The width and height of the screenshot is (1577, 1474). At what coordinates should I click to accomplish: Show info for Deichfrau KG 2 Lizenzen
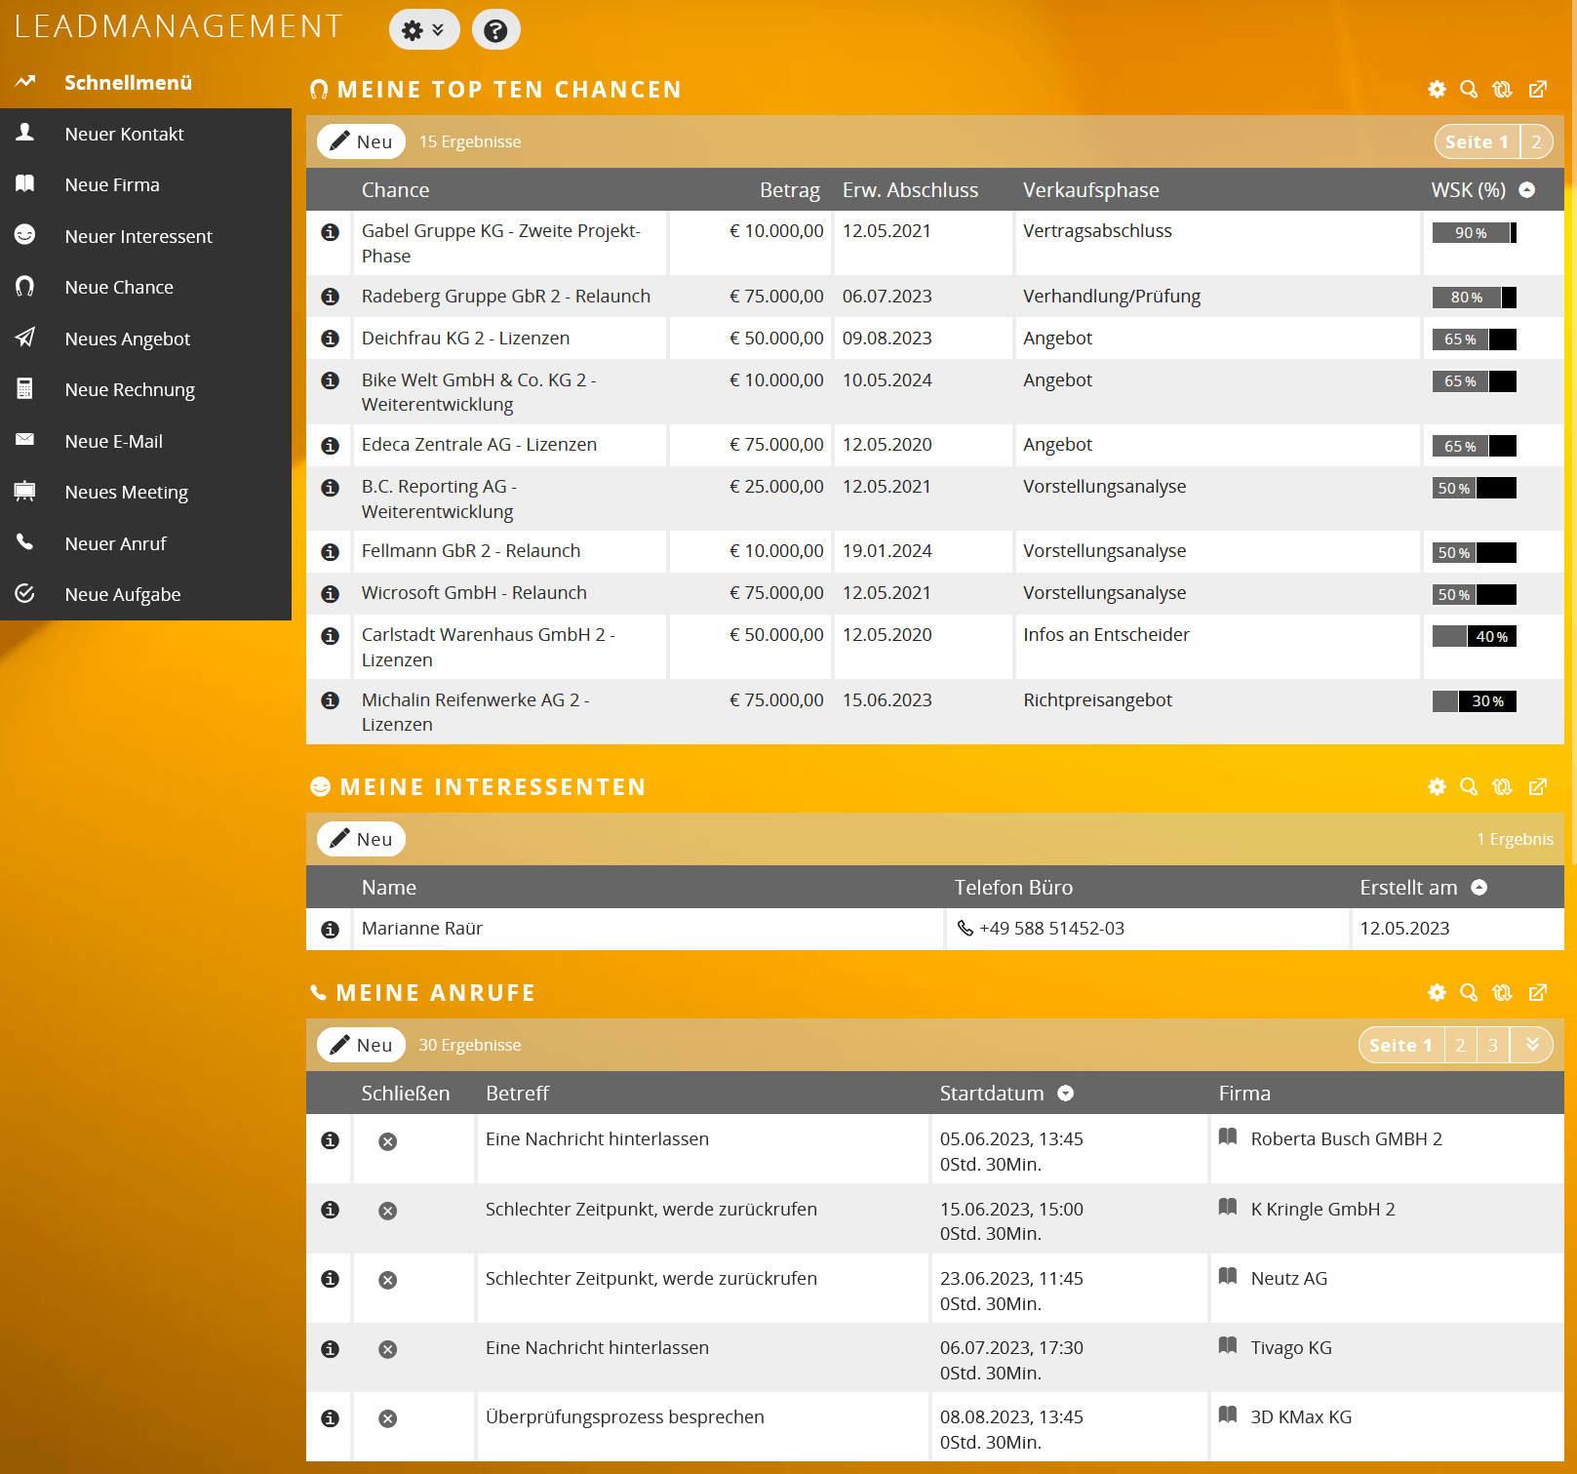pos(331,339)
